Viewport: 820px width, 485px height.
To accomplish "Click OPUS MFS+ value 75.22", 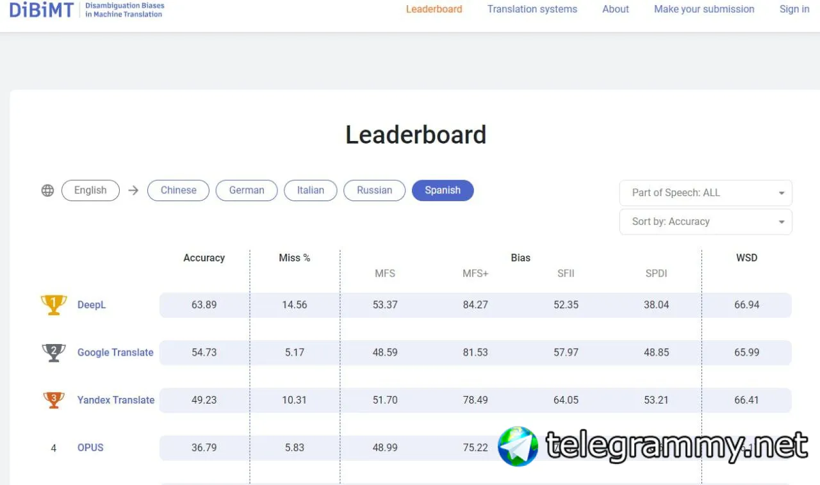I will pyautogui.click(x=475, y=447).
